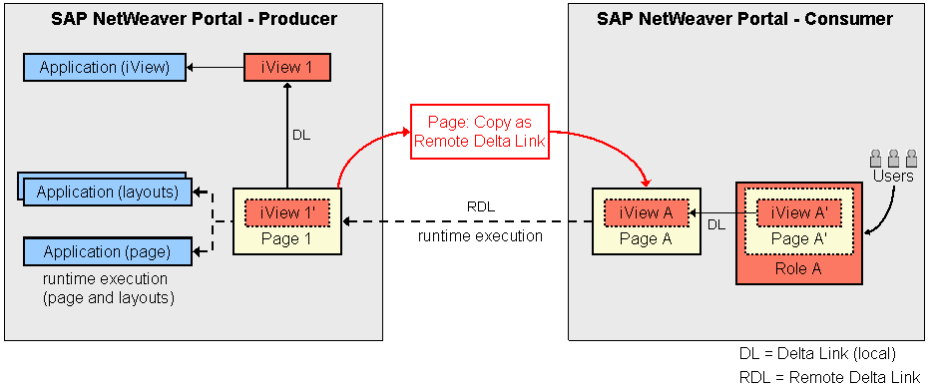The height and width of the screenshot is (387, 934).
Task: Click the Users label
Action: (x=893, y=177)
